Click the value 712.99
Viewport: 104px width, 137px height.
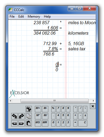pyautogui.click(x=50, y=43)
